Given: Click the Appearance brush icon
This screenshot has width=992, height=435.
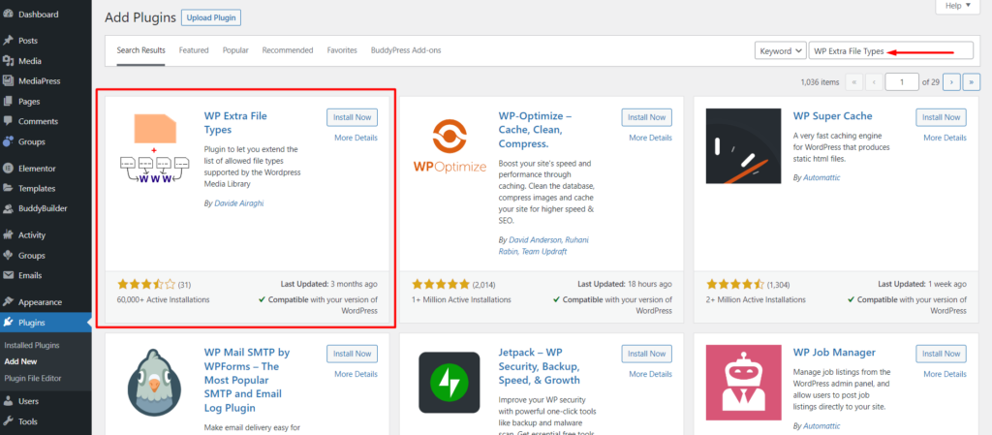Looking at the screenshot, I should pyautogui.click(x=9, y=302).
